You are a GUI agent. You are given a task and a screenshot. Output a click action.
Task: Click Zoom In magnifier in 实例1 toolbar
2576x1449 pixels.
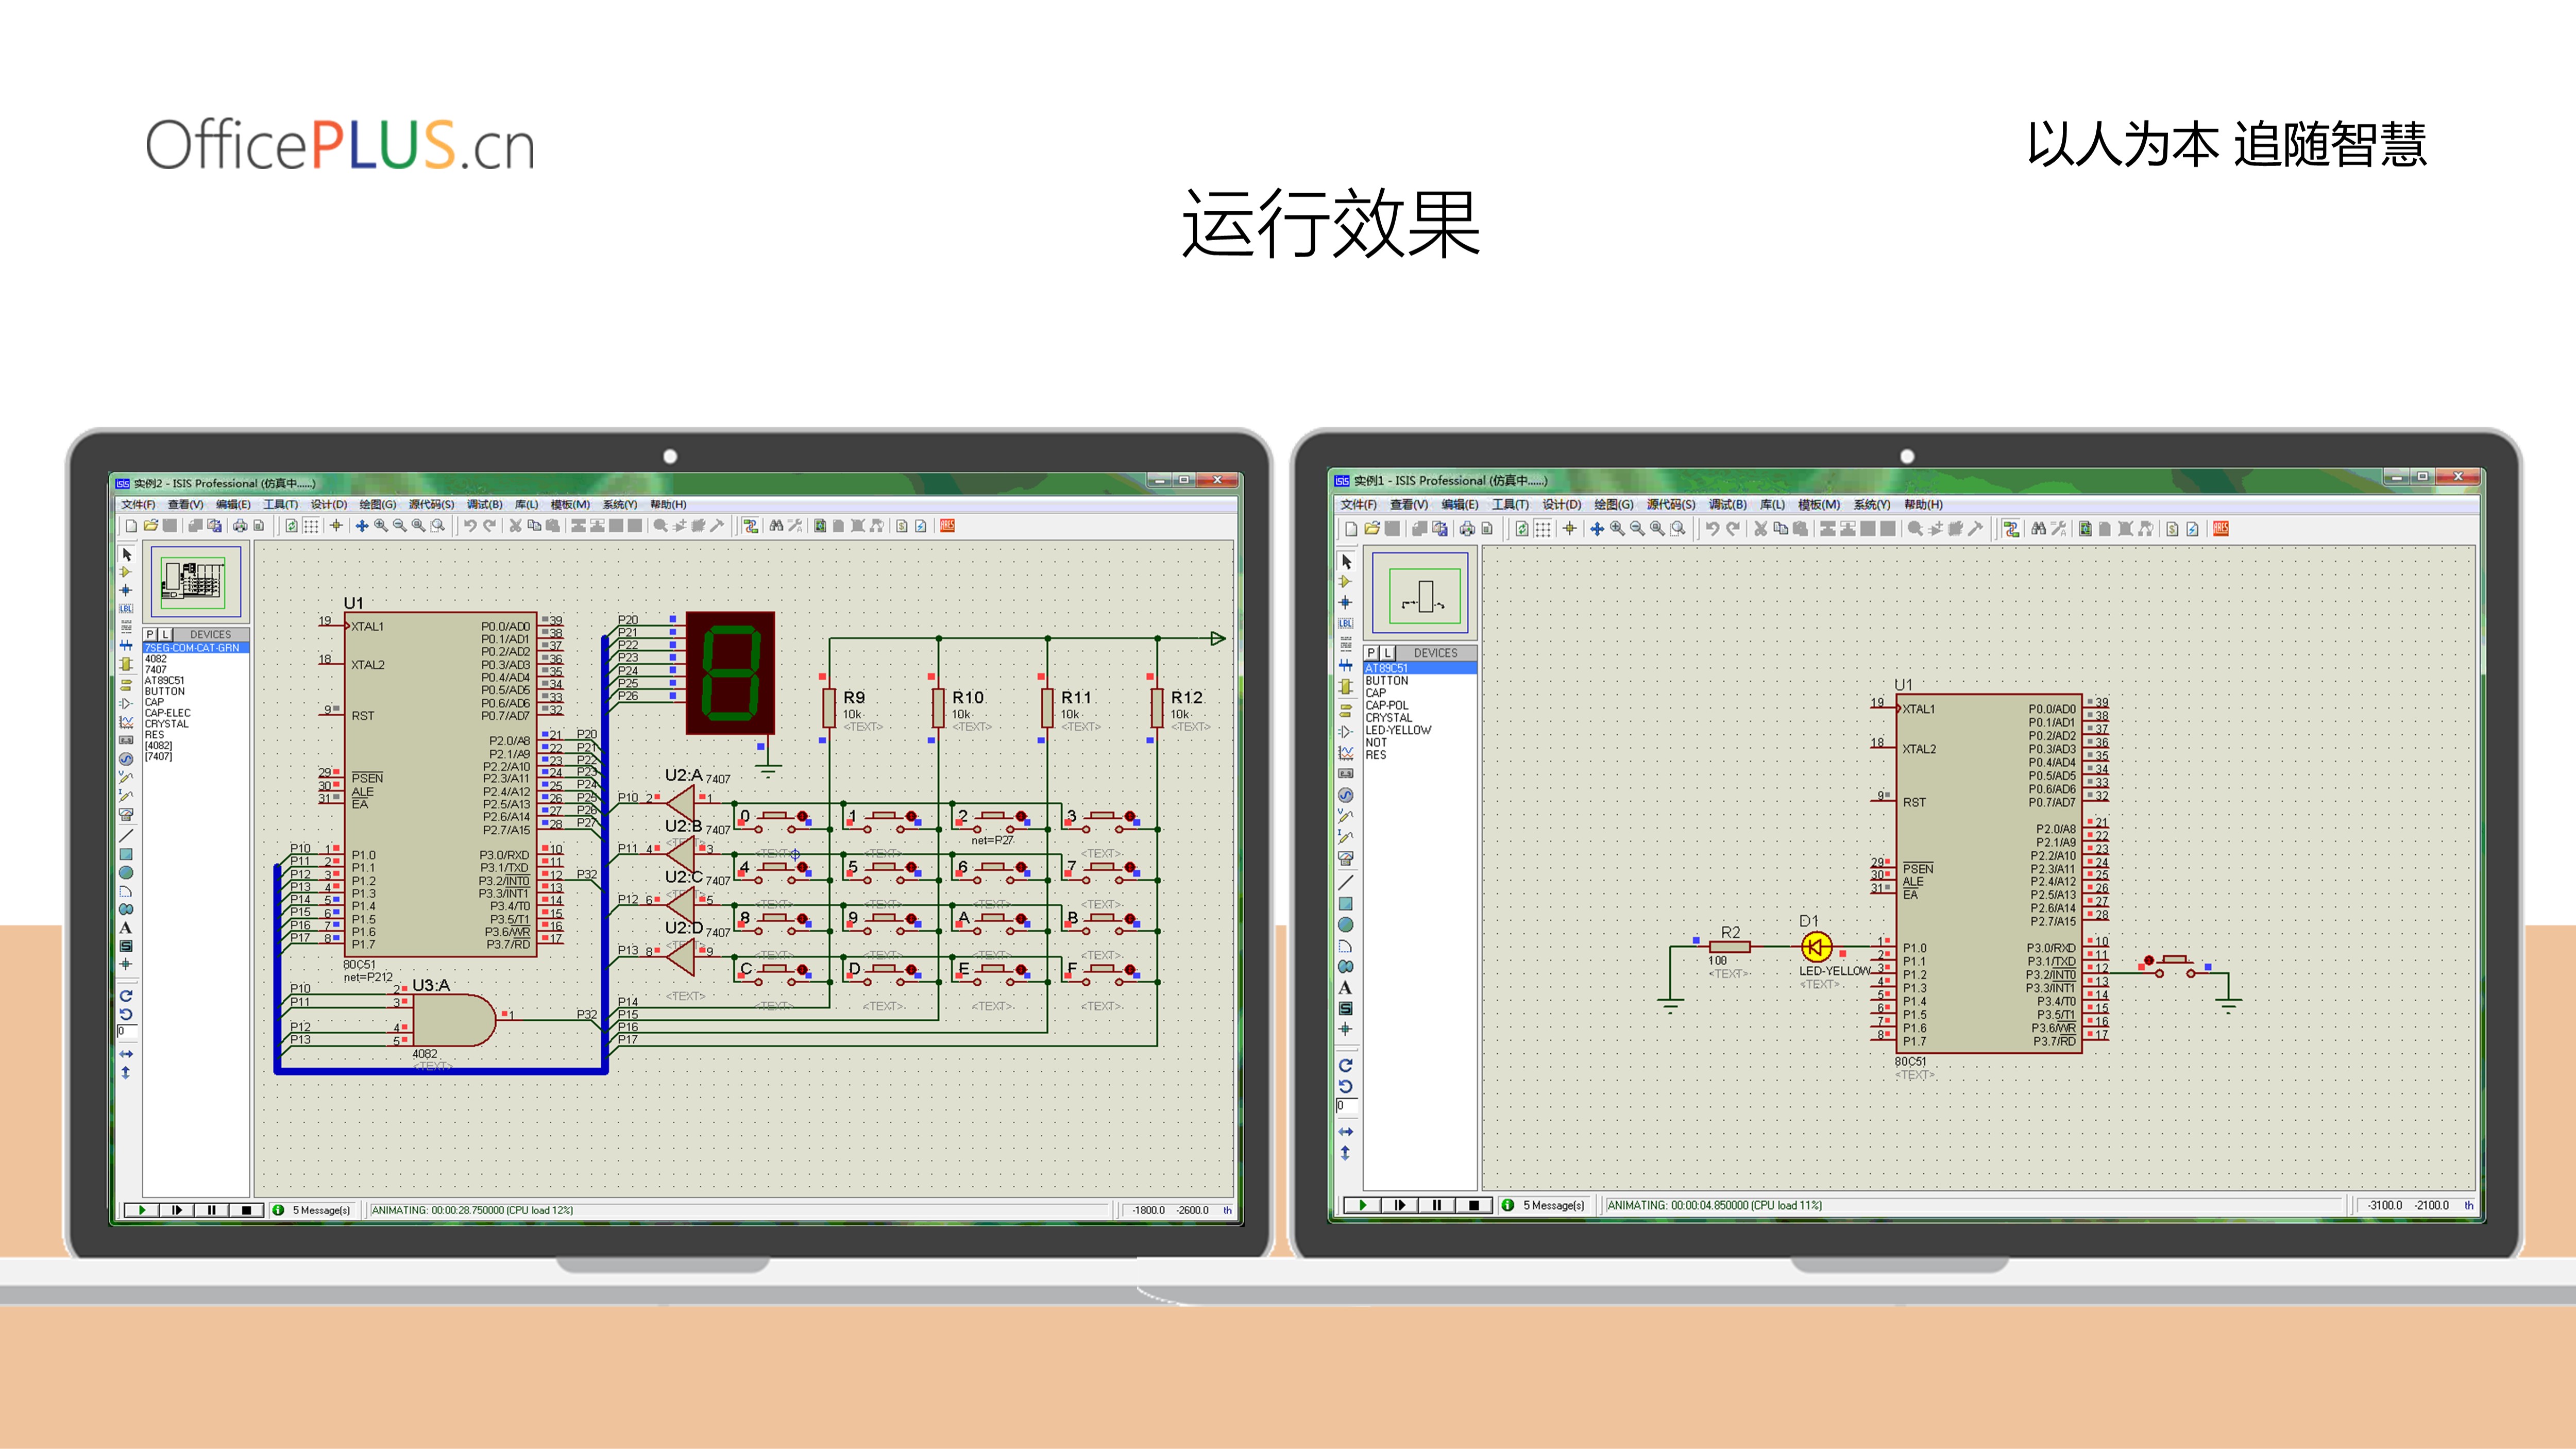[x=1617, y=528]
